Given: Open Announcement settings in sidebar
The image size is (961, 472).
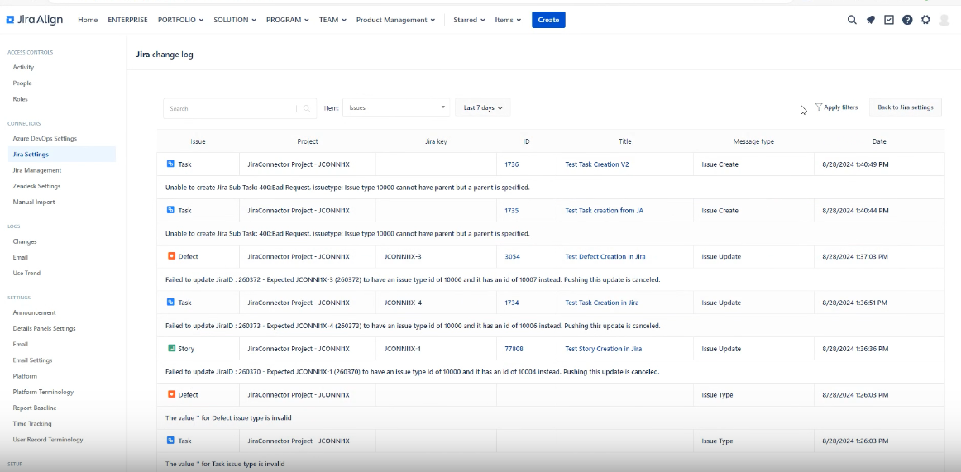Looking at the screenshot, I should [x=35, y=312].
